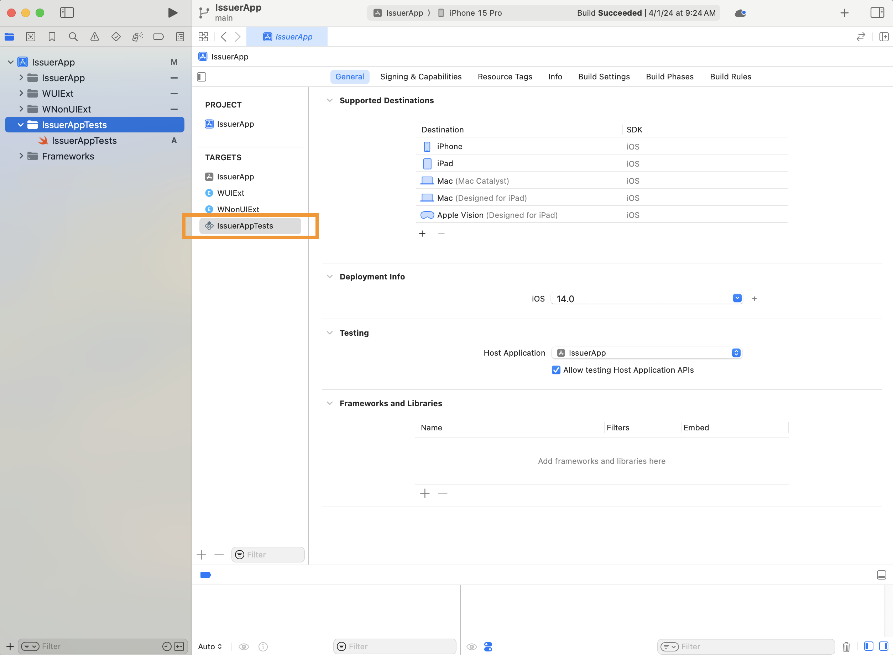
Task: Collapse Frameworks and Libraries section
Action: tap(329, 403)
